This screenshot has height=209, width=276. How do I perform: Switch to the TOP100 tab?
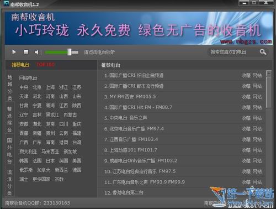click(45, 65)
